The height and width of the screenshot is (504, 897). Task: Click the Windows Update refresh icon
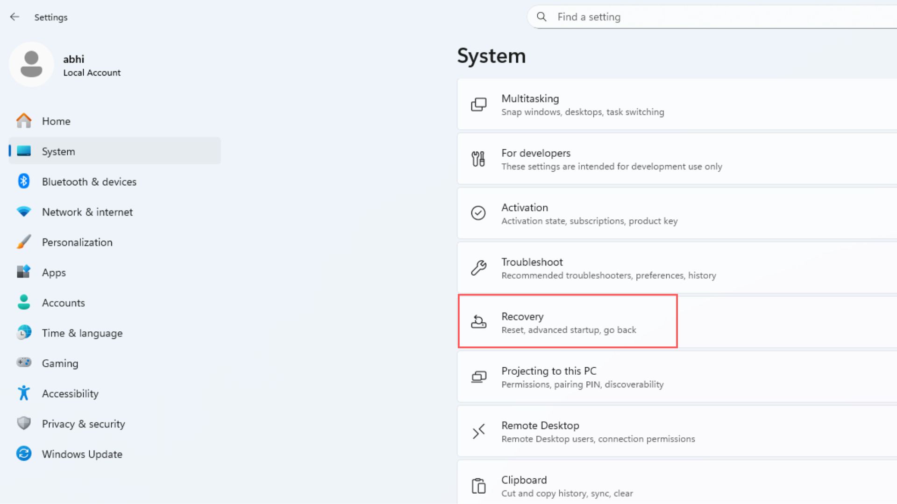tap(23, 453)
